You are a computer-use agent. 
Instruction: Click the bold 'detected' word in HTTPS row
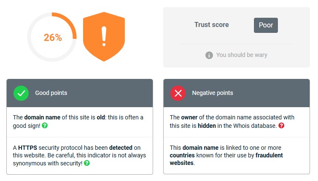tap(121, 148)
